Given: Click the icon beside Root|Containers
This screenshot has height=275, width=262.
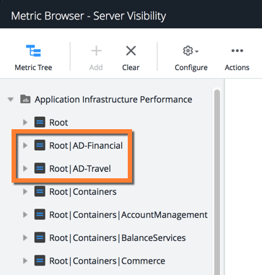Looking at the screenshot, I should coord(40,191).
